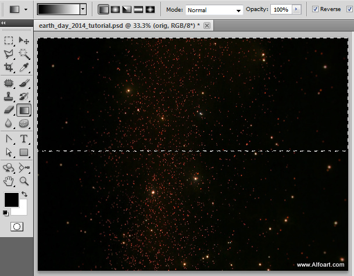Pick the Hand tool
The width and height of the screenshot is (354, 276).
click(x=9, y=181)
